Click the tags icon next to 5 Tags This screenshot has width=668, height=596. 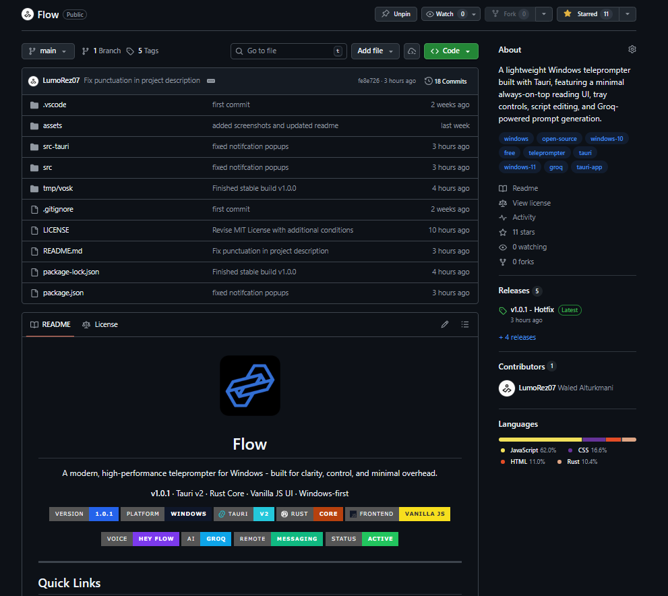130,51
